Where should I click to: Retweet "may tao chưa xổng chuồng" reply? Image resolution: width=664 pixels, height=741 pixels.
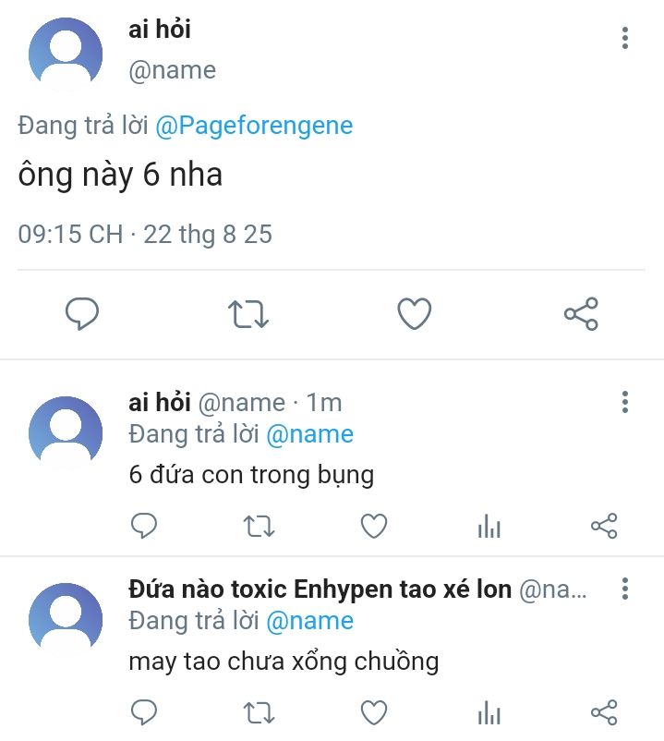pos(259,712)
